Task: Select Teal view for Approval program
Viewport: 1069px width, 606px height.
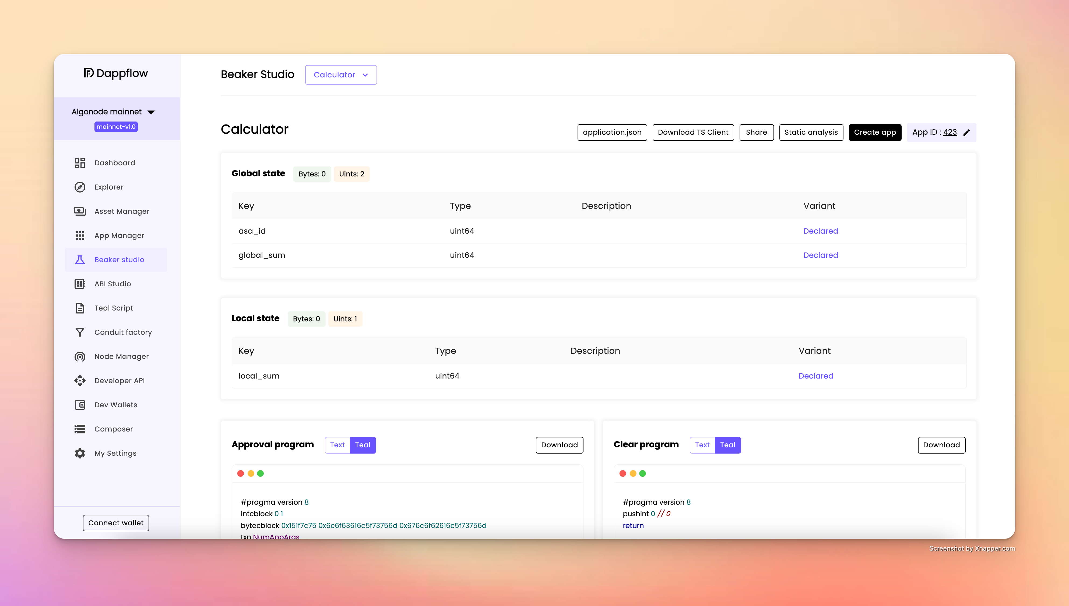Action: [x=363, y=445]
